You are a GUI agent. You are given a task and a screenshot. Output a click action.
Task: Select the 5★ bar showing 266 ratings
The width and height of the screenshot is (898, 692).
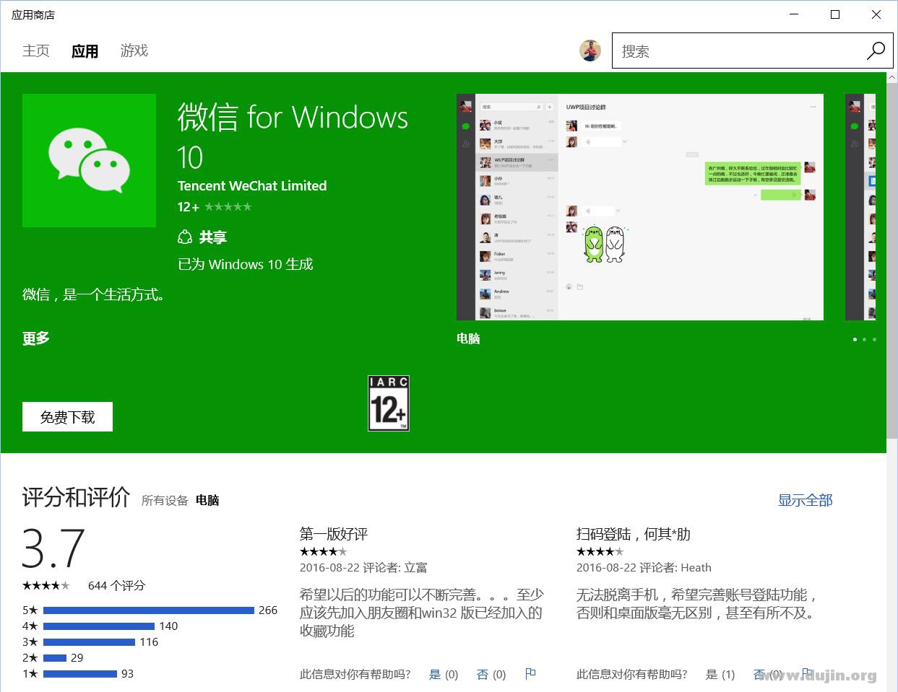click(149, 610)
